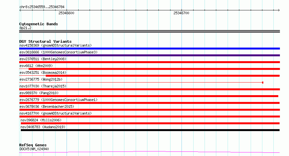
Task: Select the red esv2676779 variant bar
Action: point(149,103)
